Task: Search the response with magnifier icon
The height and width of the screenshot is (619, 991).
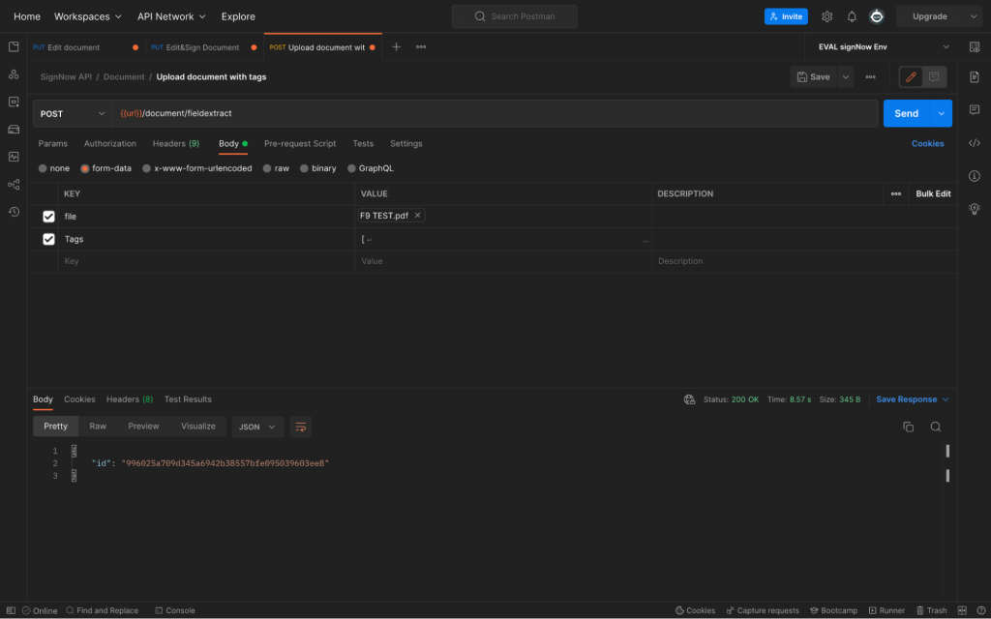Action: 935,427
